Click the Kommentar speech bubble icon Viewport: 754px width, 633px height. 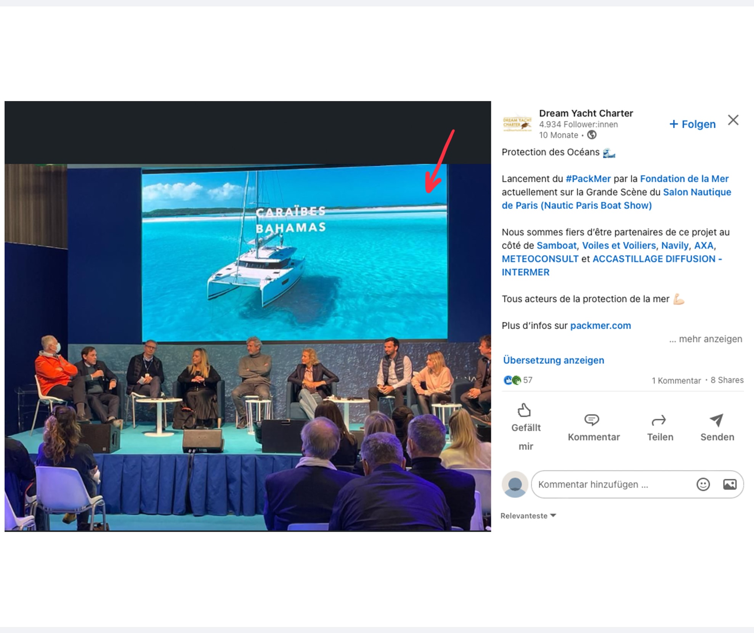[592, 420]
